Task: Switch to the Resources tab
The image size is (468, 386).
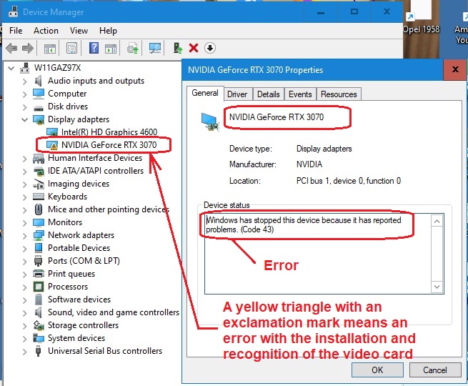Action: click(339, 94)
